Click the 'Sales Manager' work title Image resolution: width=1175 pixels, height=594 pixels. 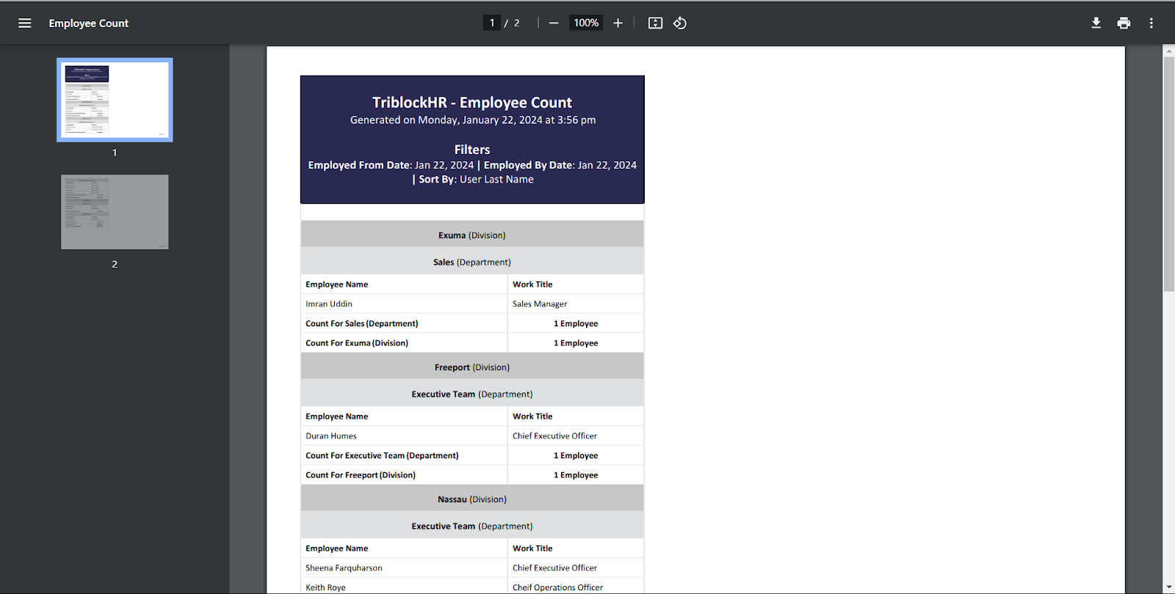pyautogui.click(x=540, y=304)
